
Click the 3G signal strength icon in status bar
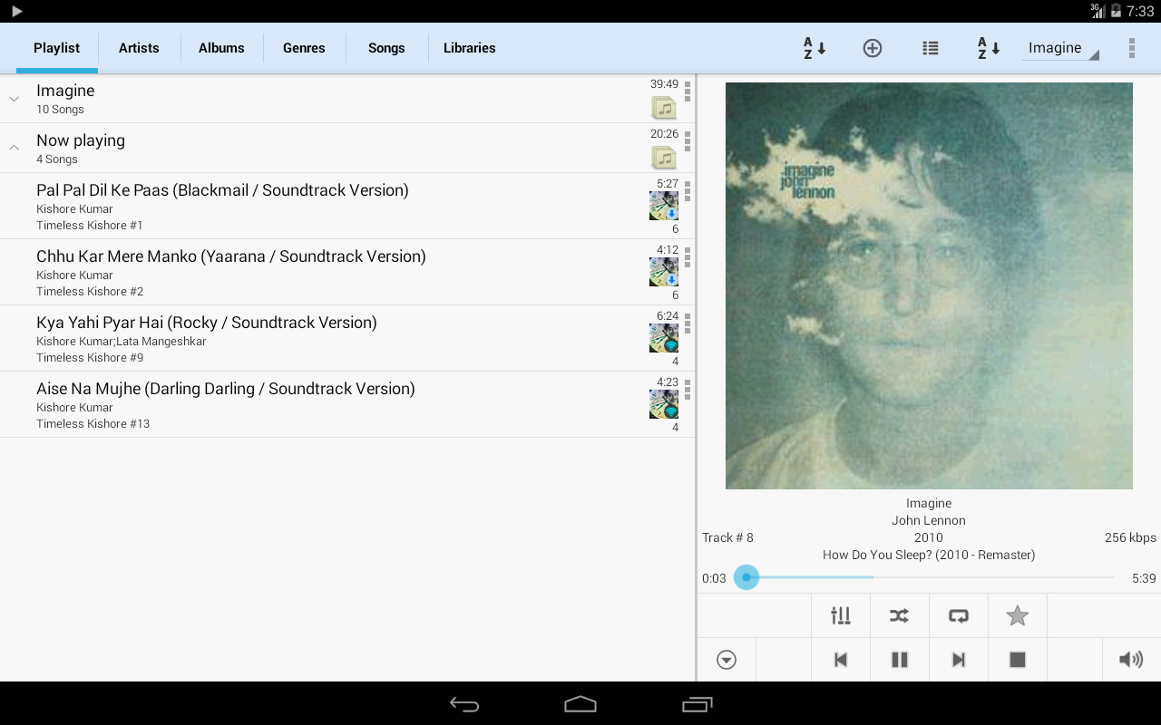coord(1098,11)
